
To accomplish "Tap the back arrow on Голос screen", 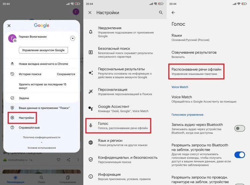I will [173, 12].
